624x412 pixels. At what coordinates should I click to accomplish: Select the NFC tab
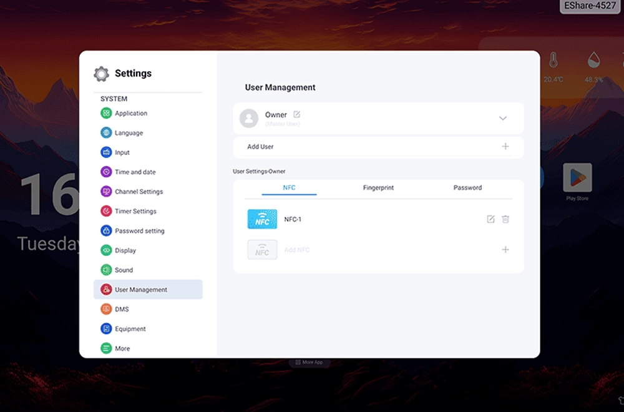[289, 188]
